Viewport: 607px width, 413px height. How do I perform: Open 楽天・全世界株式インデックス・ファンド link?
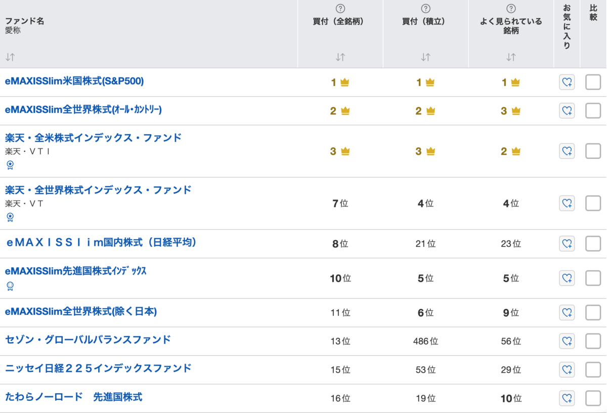98,190
